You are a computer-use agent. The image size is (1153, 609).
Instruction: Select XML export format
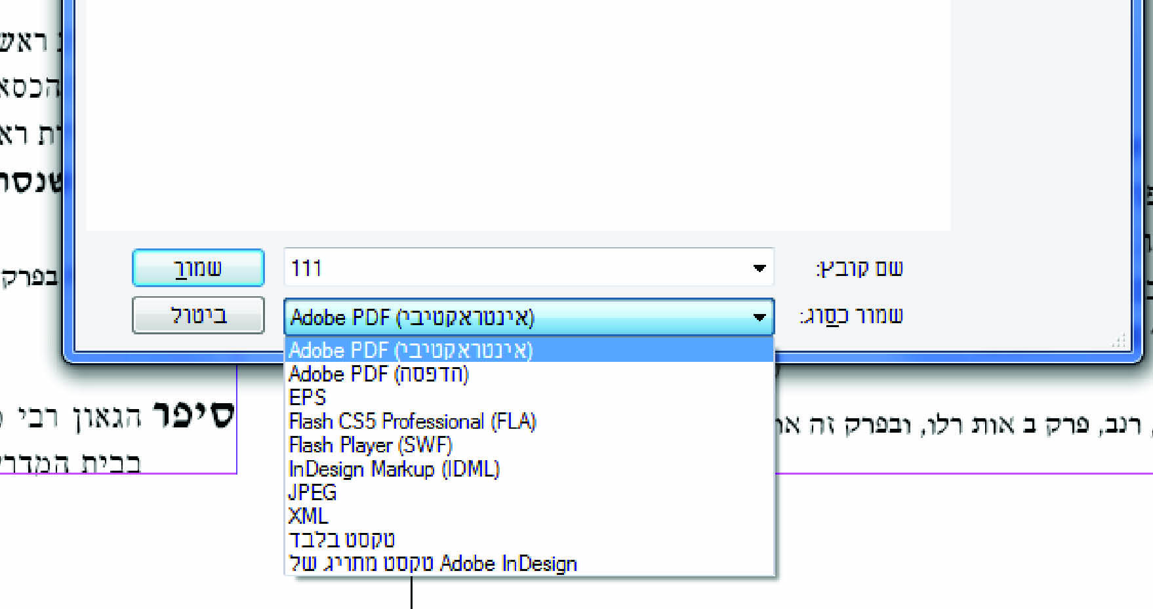click(308, 516)
